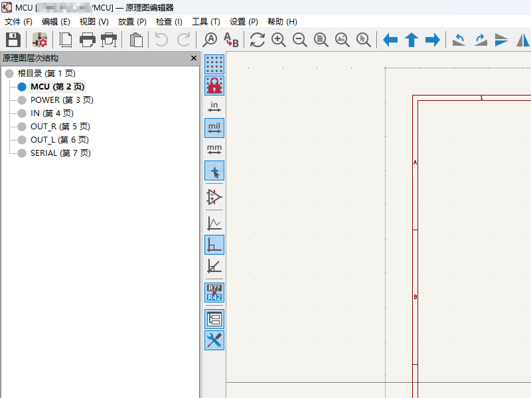Rotate selection counterclockwise
The image size is (531, 398).
[459, 40]
